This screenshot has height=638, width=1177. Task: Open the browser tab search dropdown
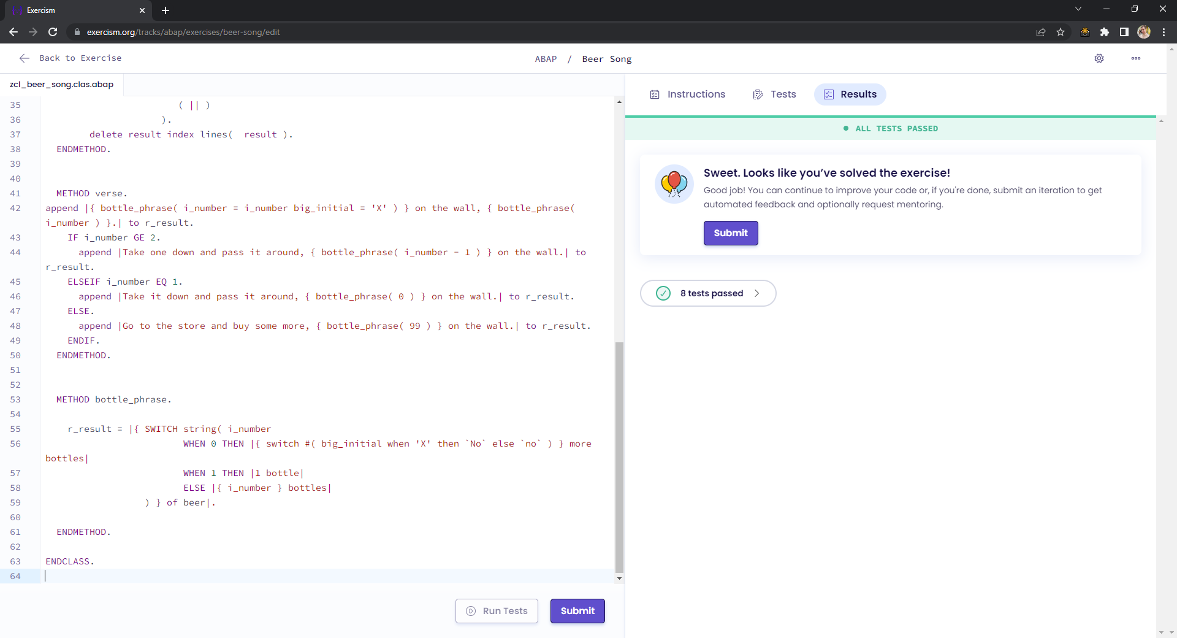1078,9
